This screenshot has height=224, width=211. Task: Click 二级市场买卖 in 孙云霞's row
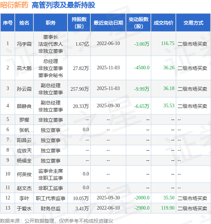click(x=192, y=89)
